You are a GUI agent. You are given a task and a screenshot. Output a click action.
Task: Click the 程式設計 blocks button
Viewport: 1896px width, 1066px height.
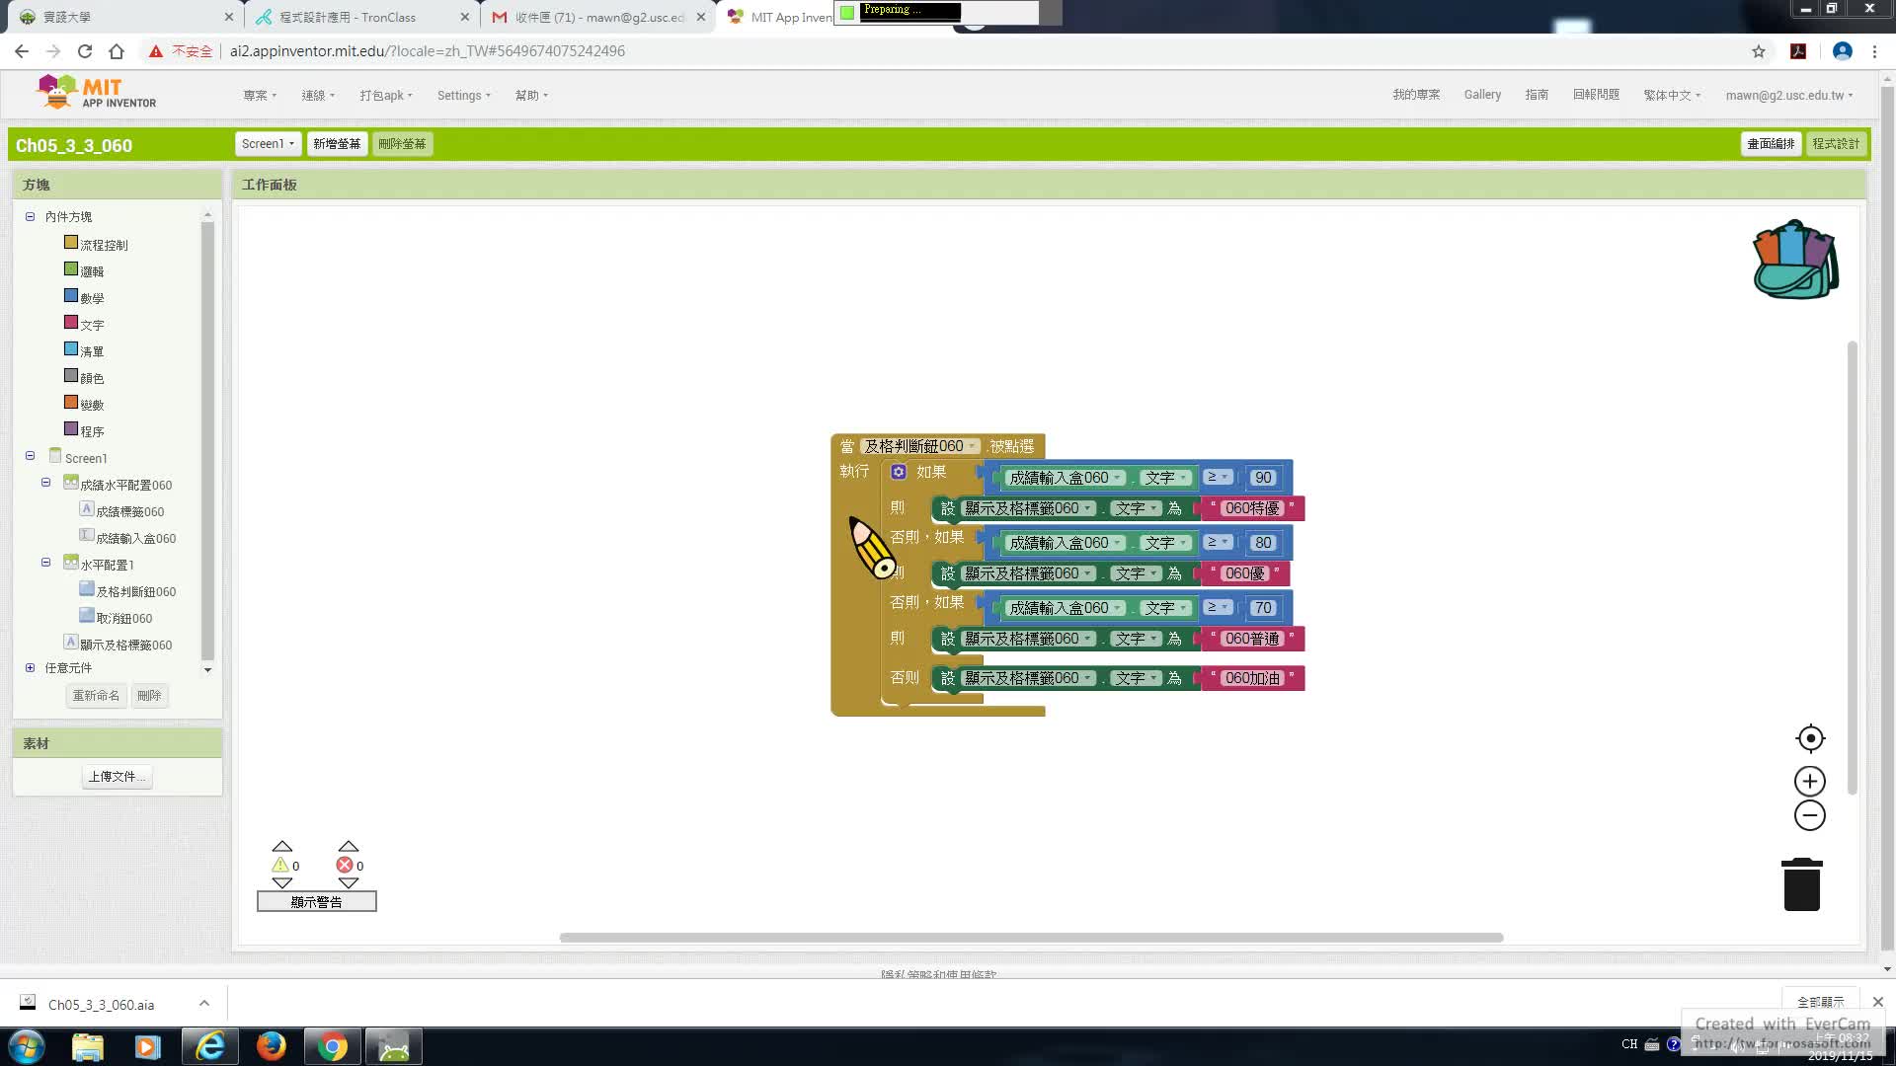tap(1836, 144)
